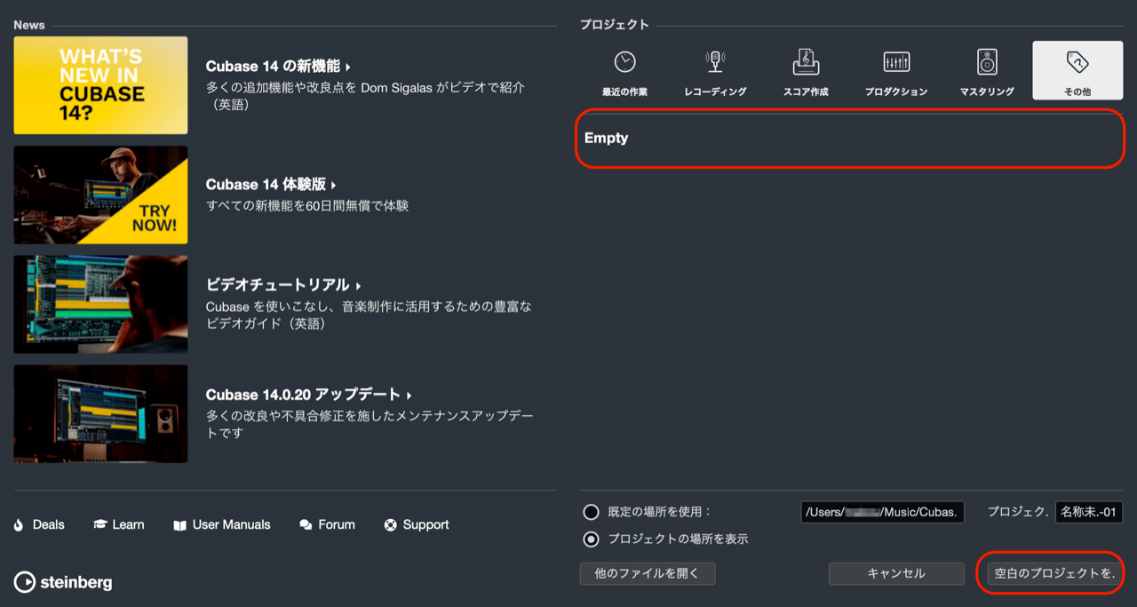Open the What's New in Cubase 14 thumbnail
This screenshot has height=607, width=1137.
point(100,85)
